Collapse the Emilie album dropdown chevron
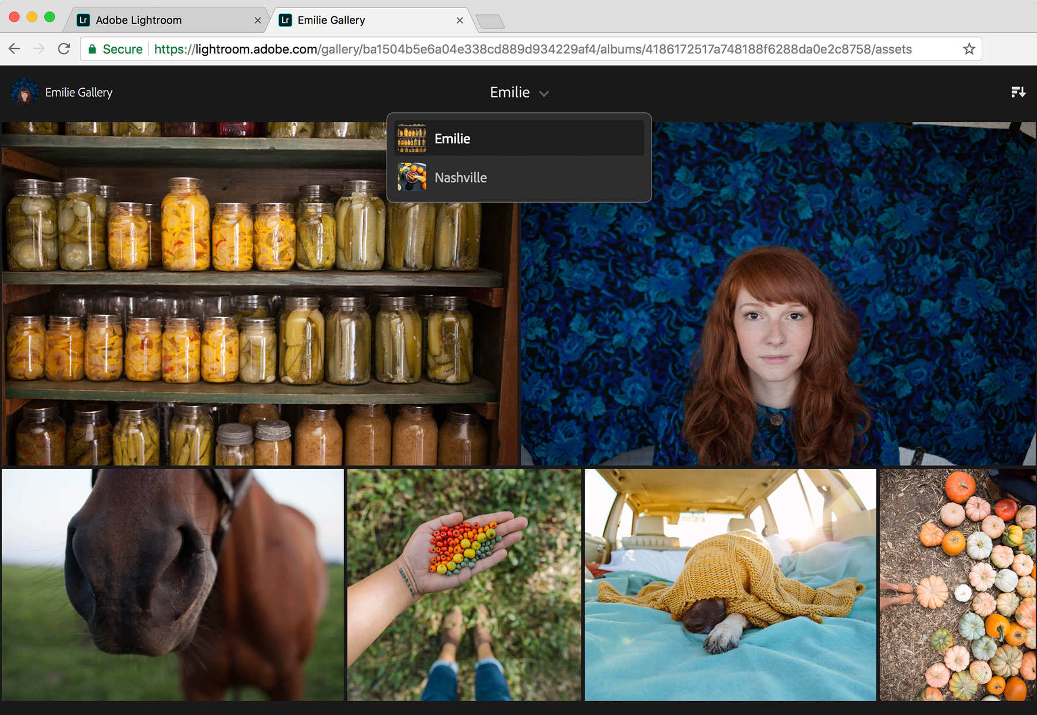 point(544,93)
